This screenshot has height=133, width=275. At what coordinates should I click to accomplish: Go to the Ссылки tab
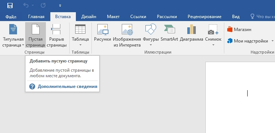138,17
